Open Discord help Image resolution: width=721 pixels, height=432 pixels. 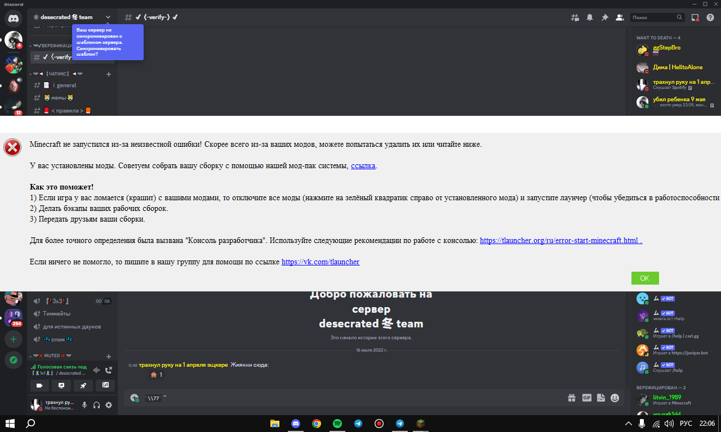tap(710, 17)
